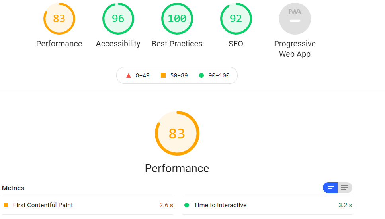Click the Best Practices category label
This screenshot has height=219, width=385.
click(177, 44)
